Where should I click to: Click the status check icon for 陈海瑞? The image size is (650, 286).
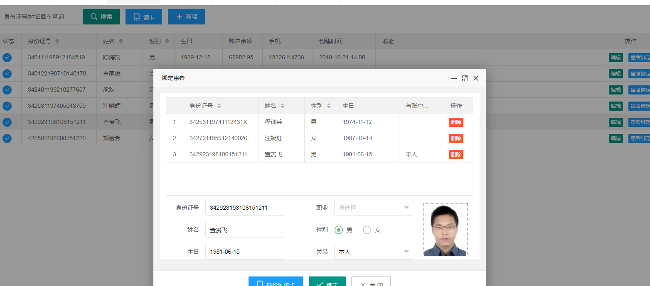pyautogui.click(x=7, y=58)
